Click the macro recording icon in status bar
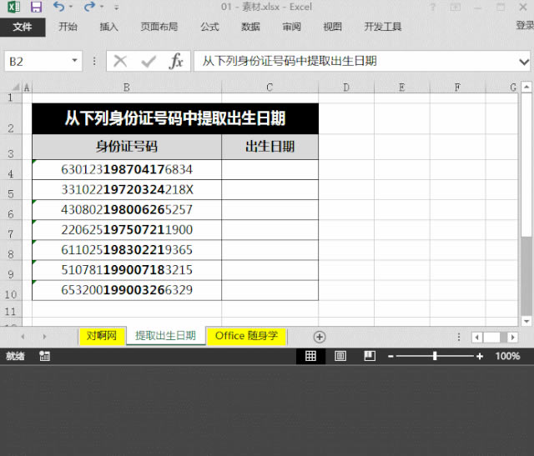The width and height of the screenshot is (534, 456). click(44, 356)
